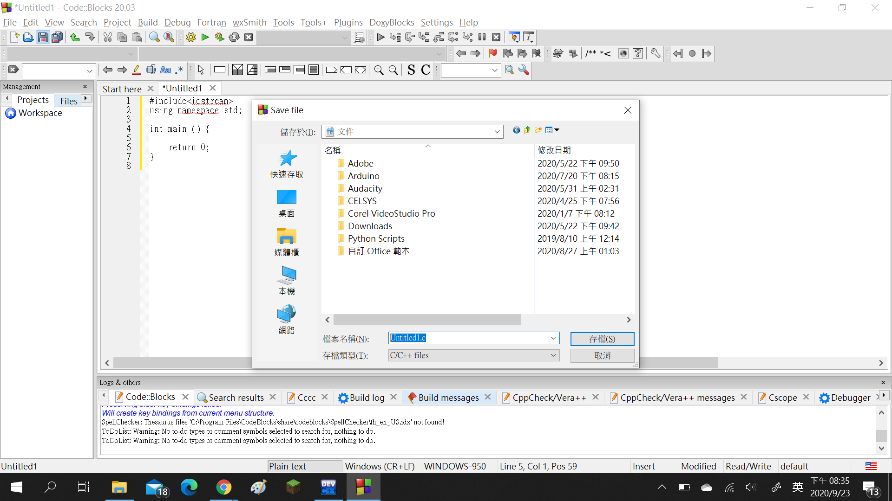Toggle bookmark with the red flag icon
This screenshot has width=892, height=501.
(492, 53)
